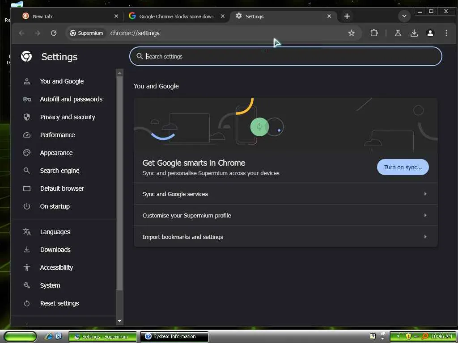This screenshot has height=343, width=458.
Task: Bookmark this page with the star icon
Action: [x=352, y=33]
